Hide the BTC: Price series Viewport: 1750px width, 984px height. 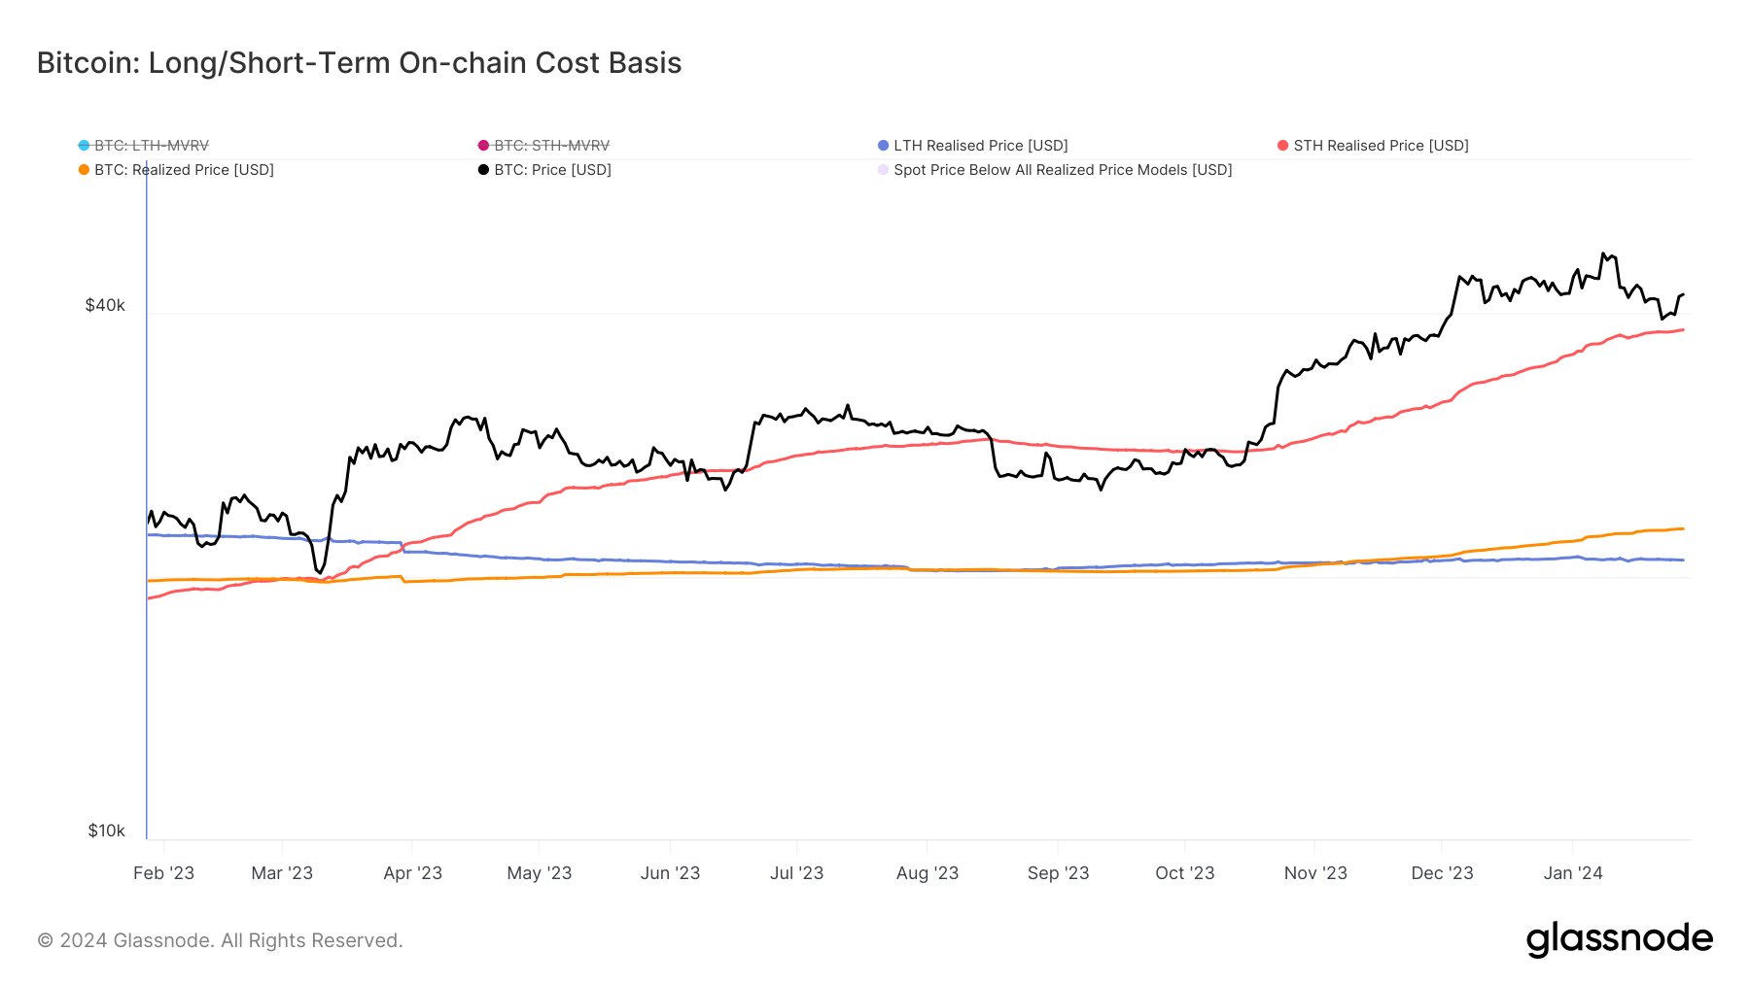pyautogui.click(x=552, y=170)
